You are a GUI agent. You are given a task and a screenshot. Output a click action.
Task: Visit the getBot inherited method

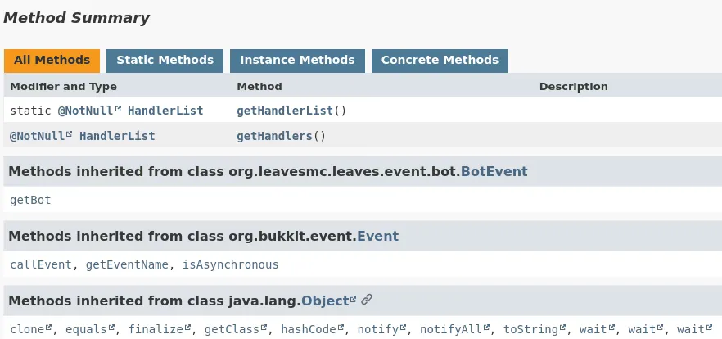click(30, 200)
